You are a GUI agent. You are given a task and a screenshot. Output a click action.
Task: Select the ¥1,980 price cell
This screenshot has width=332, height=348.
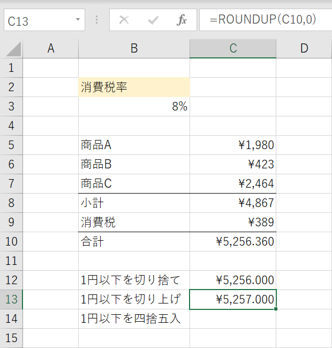point(233,145)
